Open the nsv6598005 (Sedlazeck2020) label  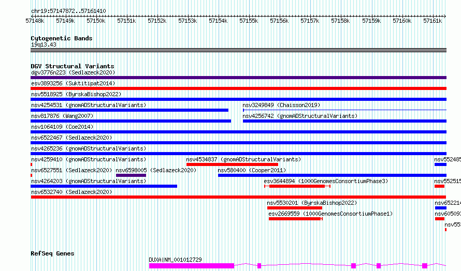pyautogui.click(x=156, y=170)
